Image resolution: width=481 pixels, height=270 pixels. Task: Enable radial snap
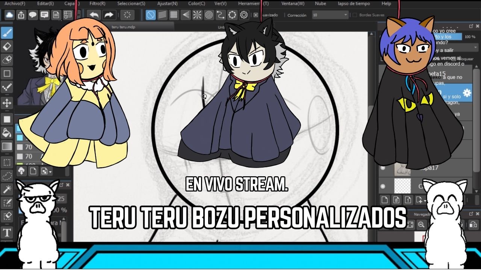pos(197,15)
